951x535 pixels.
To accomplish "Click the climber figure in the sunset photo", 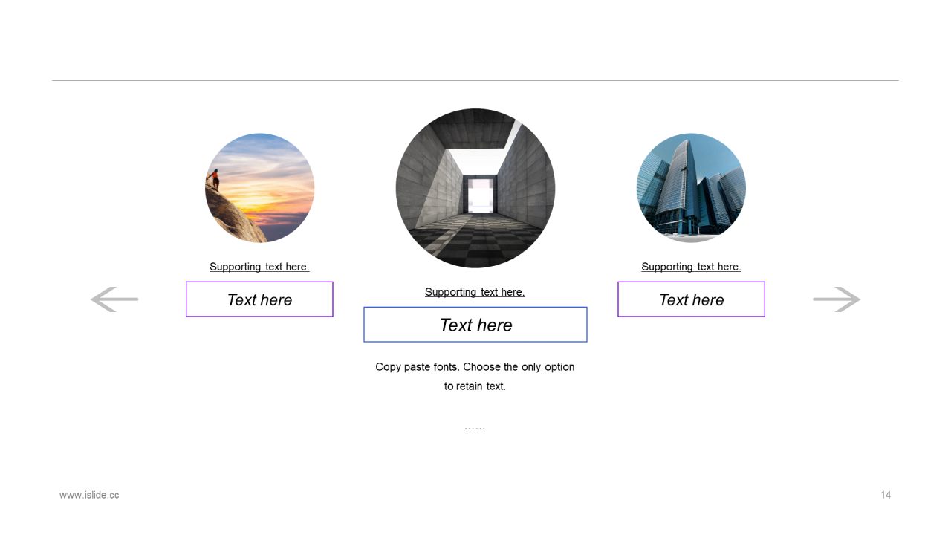I will tap(215, 179).
